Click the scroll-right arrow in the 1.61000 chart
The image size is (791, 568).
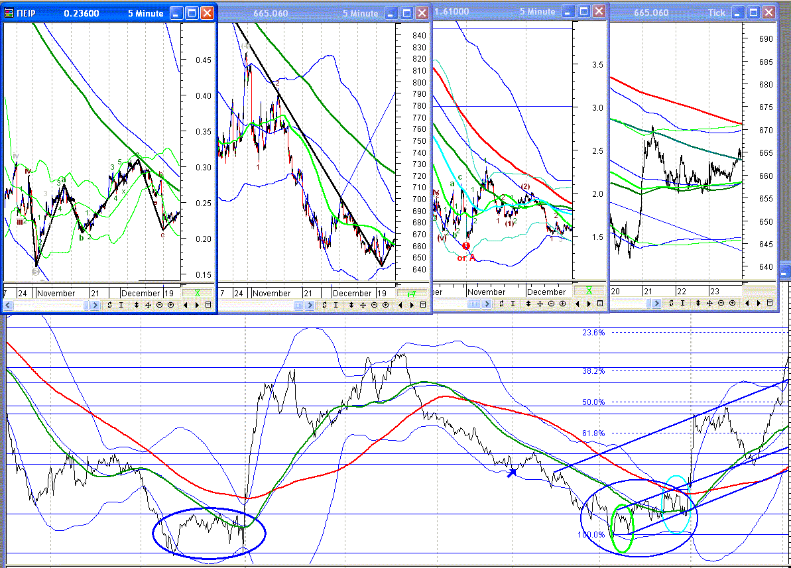pos(487,304)
